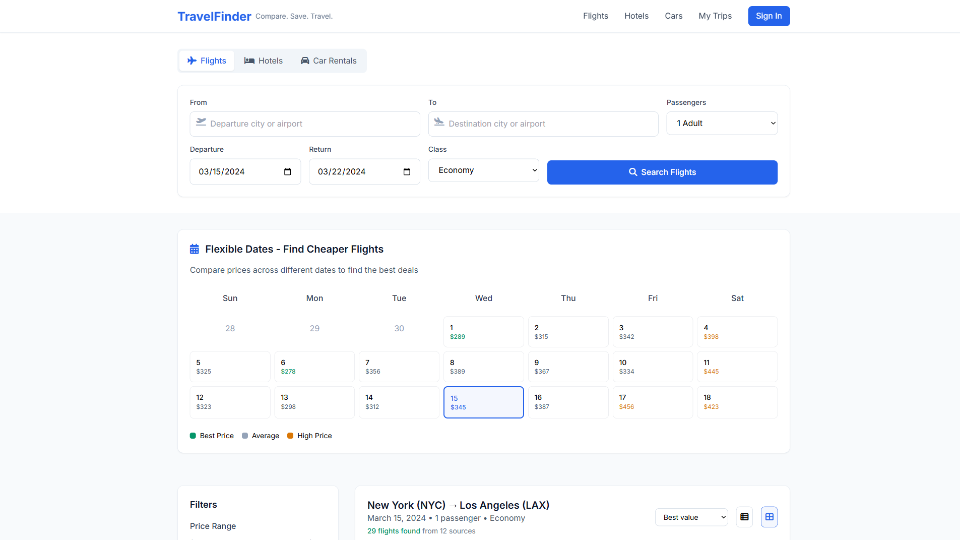Select March 1 at $289

coord(483,331)
